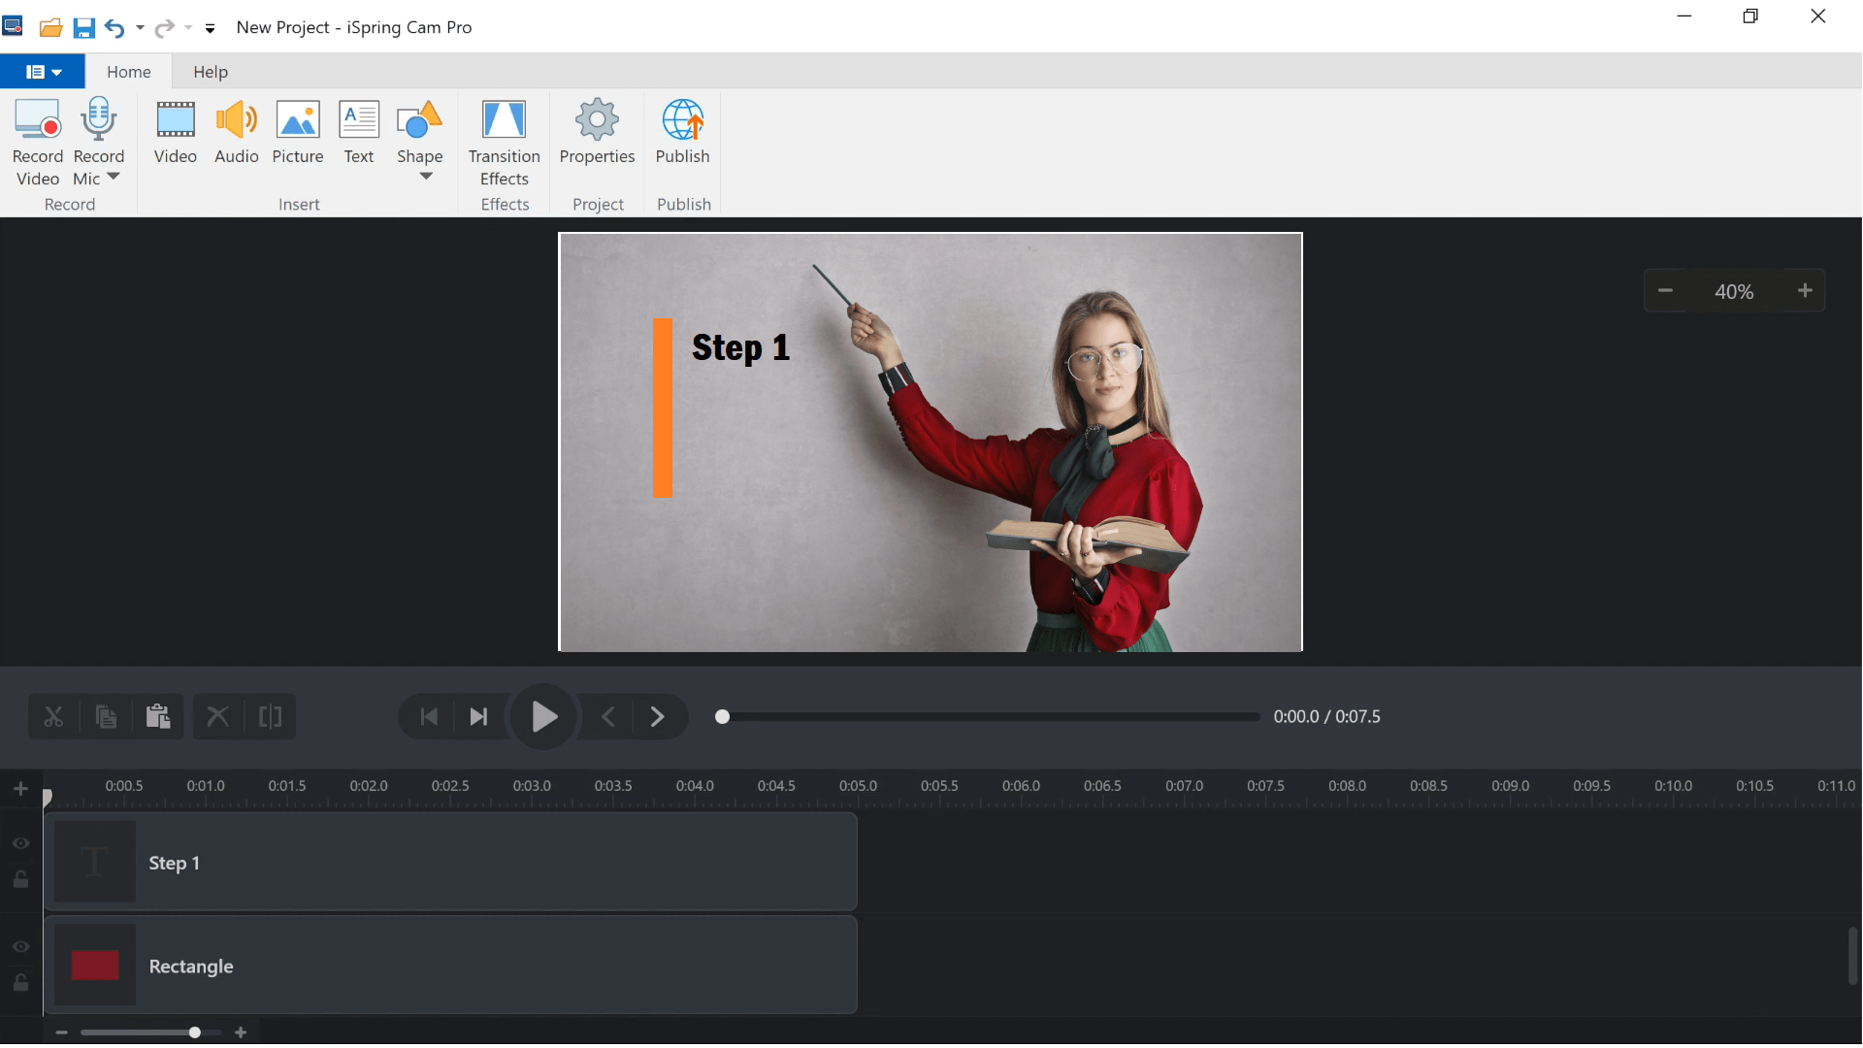
Task: Open the application menu dropdown
Action: [x=42, y=71]
